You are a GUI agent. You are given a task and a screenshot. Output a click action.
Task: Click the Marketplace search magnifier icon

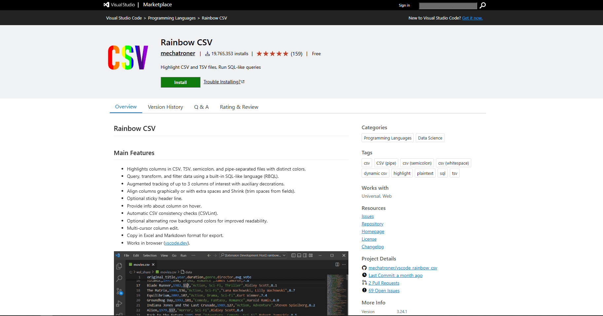point(482,6)
